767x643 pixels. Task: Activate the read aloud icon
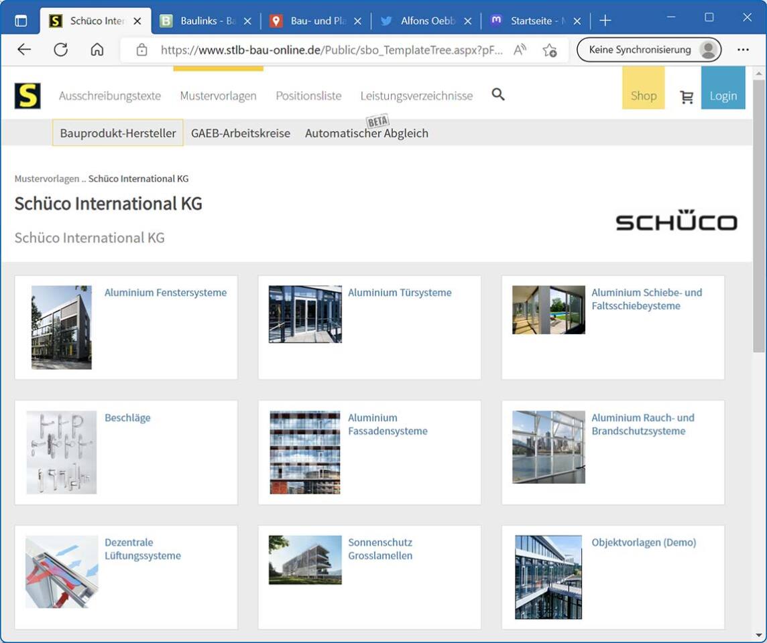[520, 50]
